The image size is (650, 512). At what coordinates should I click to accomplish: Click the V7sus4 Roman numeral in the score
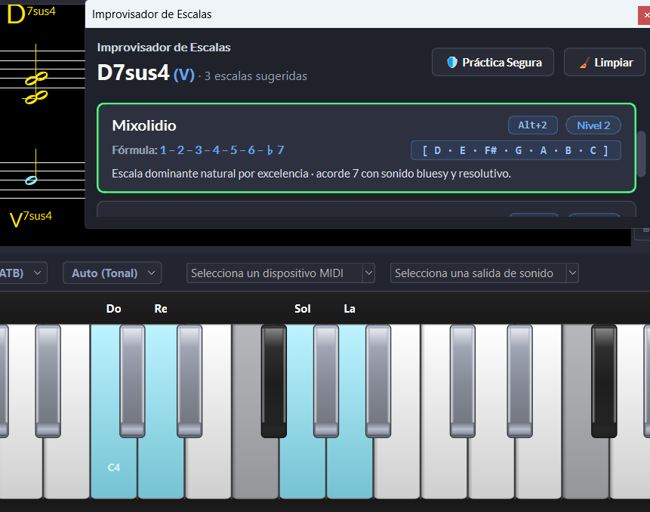[x=31, y=218]
